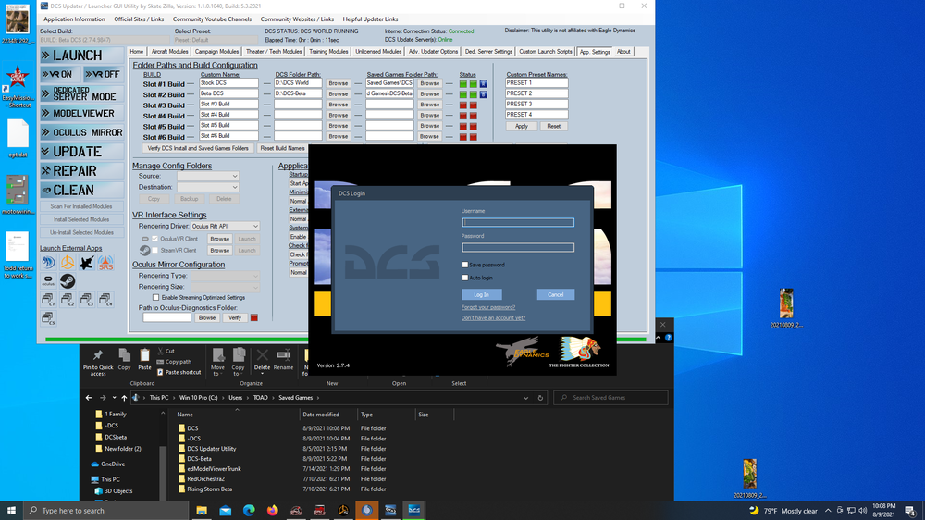Image resolution: width=925 pixels, height=520 pixels.
Task: Open the Helpful Updater Links menu
Action: [371, 19]
